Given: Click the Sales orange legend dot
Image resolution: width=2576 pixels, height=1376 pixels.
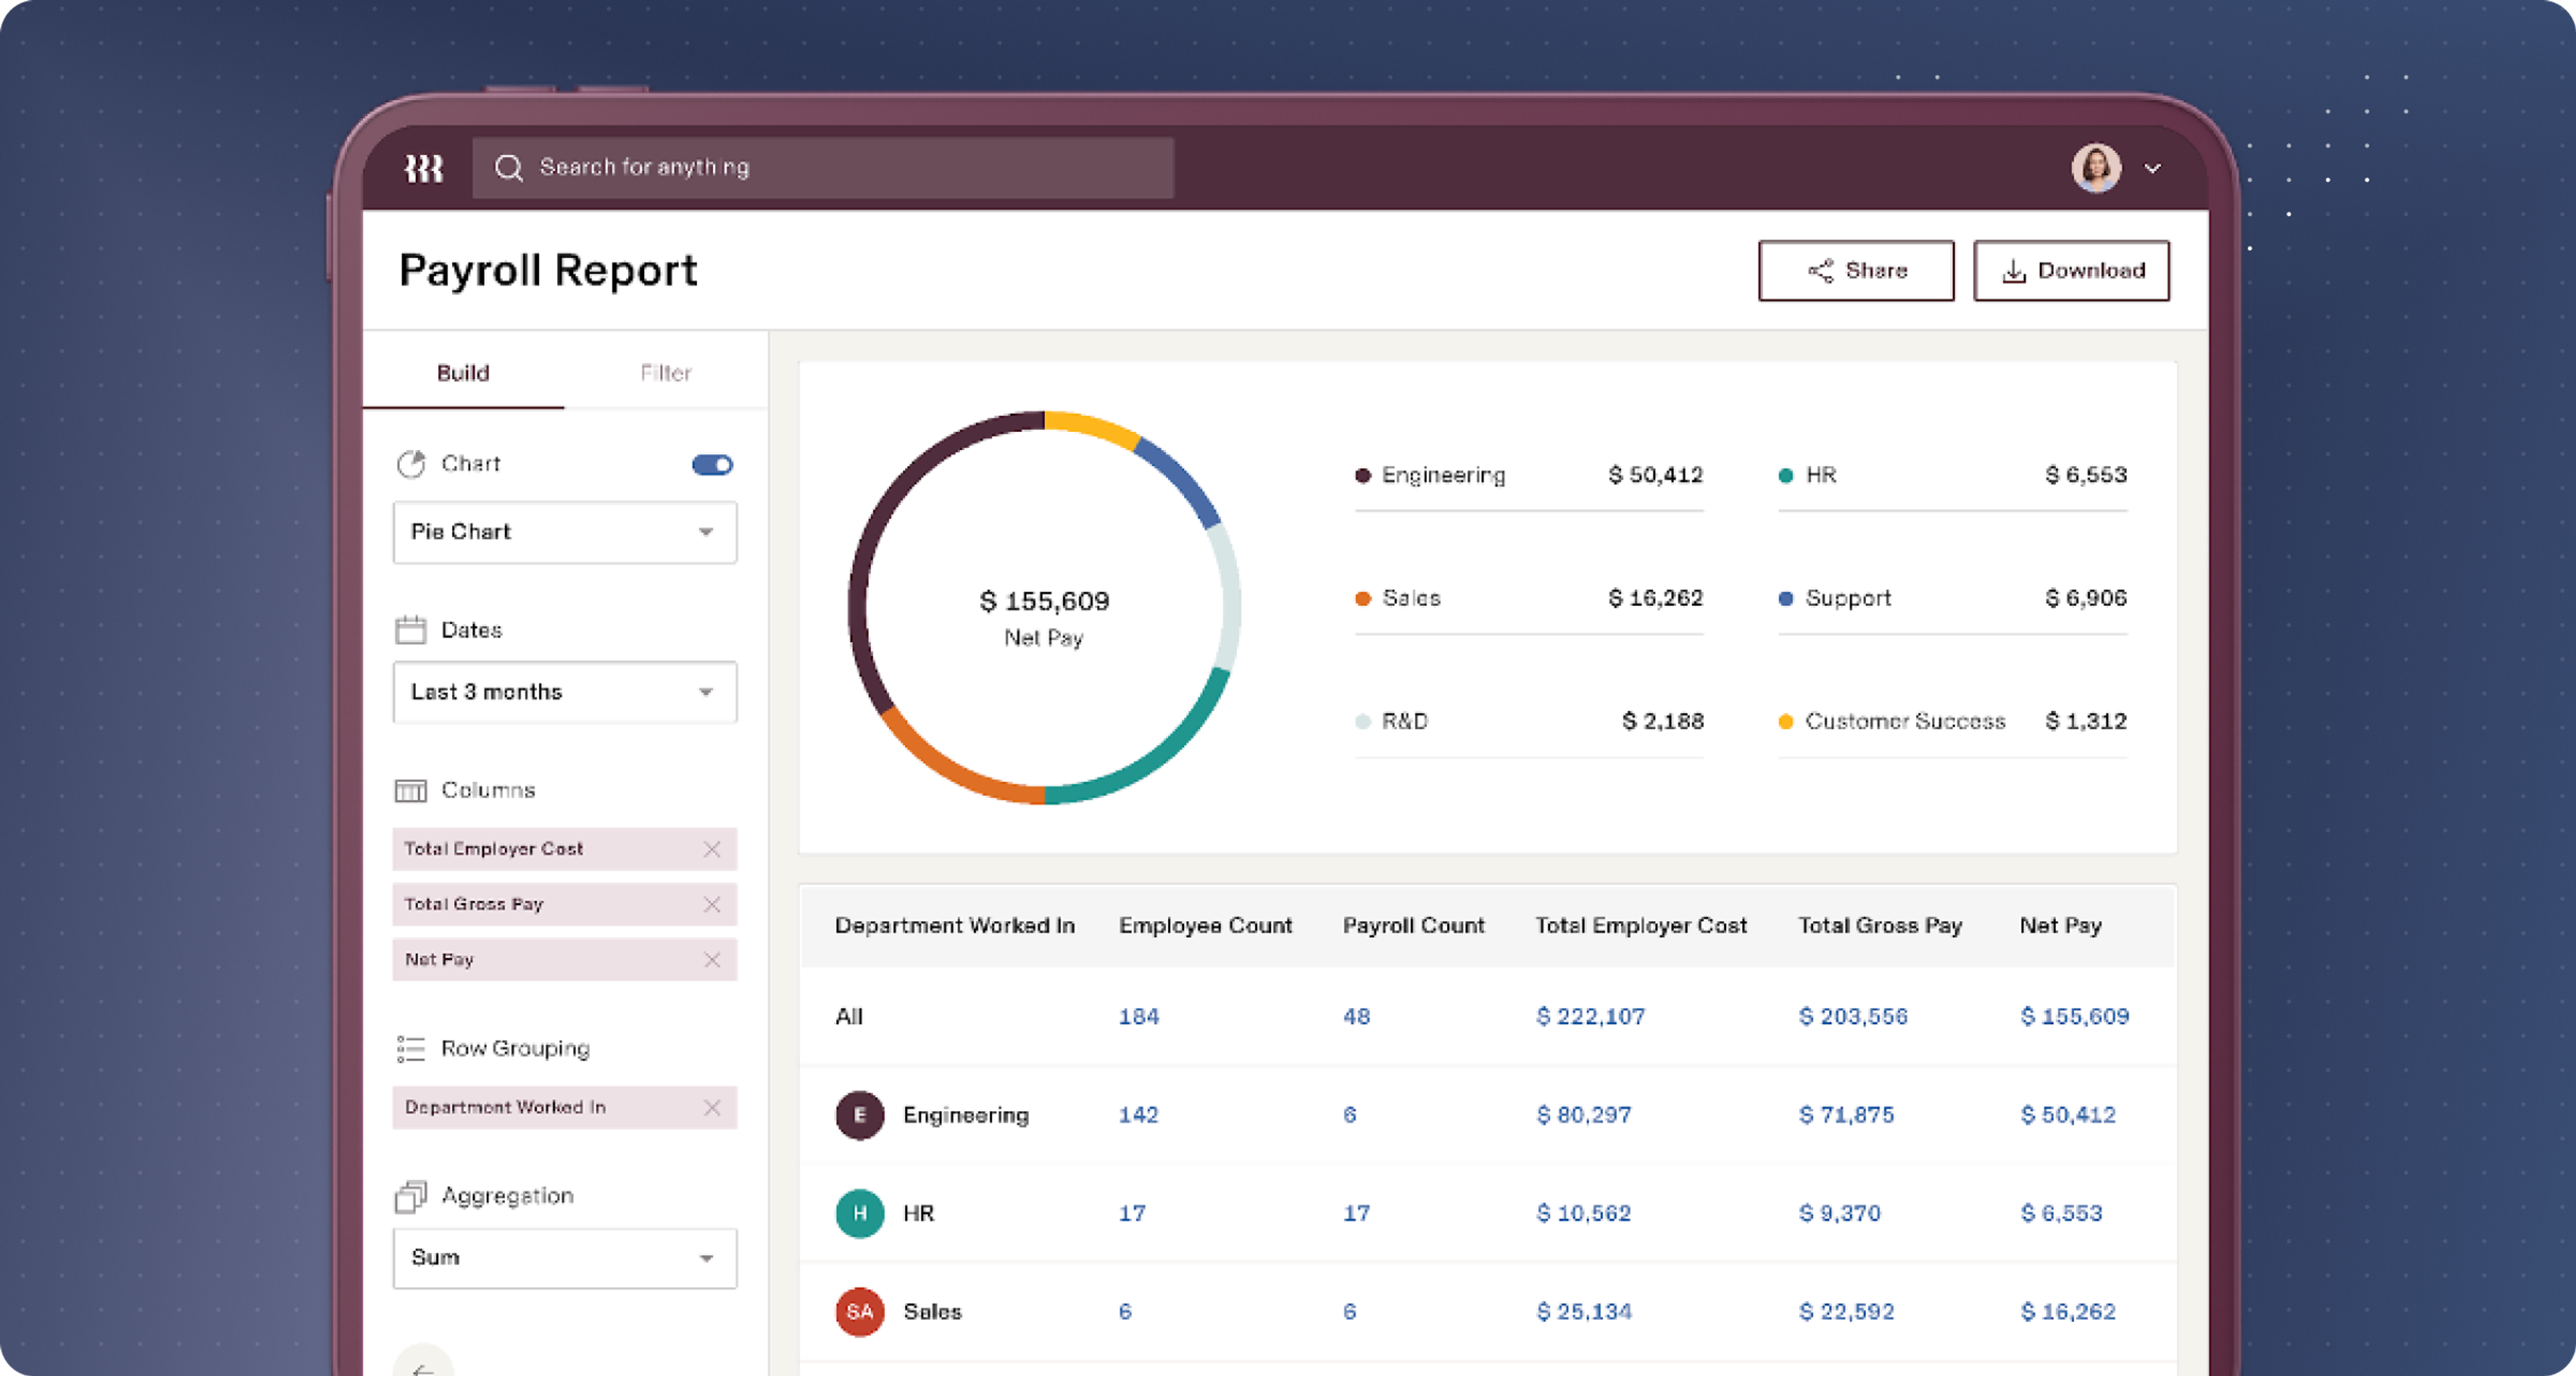Looking at the screenshot, I should click(1362, 598).
